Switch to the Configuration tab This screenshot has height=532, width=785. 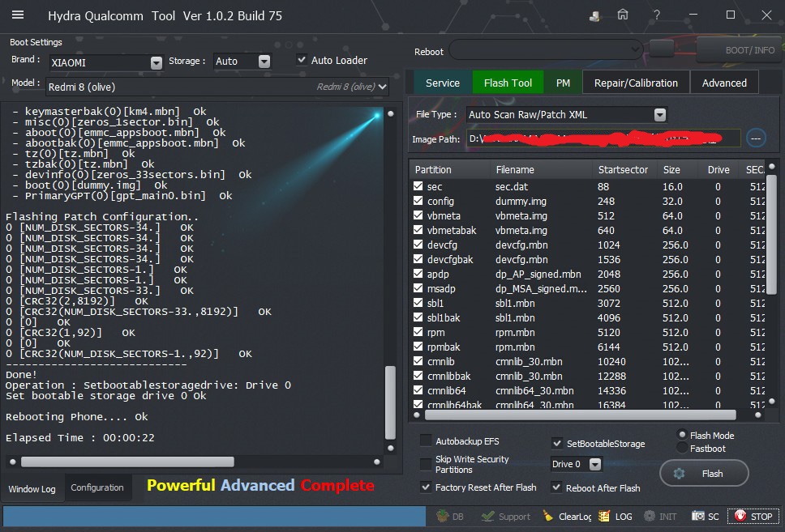[97, 487]
